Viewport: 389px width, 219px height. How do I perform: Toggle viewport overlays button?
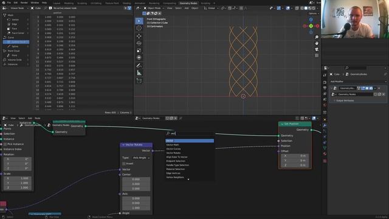tap(287, 8)
